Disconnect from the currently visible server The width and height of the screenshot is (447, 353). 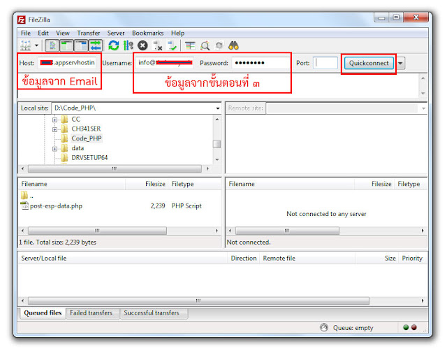click(x=158, y=45)
